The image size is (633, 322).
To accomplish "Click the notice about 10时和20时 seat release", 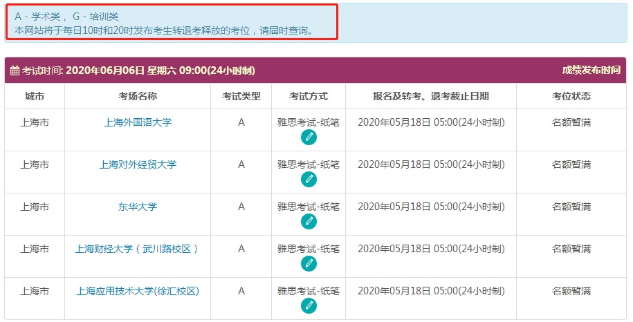I will point(165,30).
